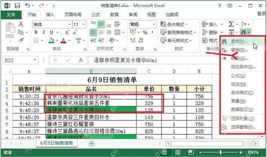
Task: Open the 常规 number format dropdown
Action: coord(154,24)
